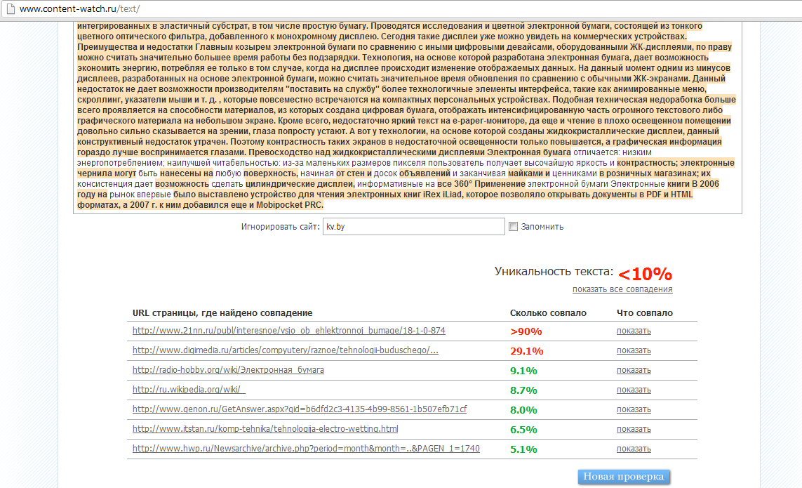Screen dimensions: 802x488
Task: Show matched text for the 9.1% result
Action: (x=634, y=370)
